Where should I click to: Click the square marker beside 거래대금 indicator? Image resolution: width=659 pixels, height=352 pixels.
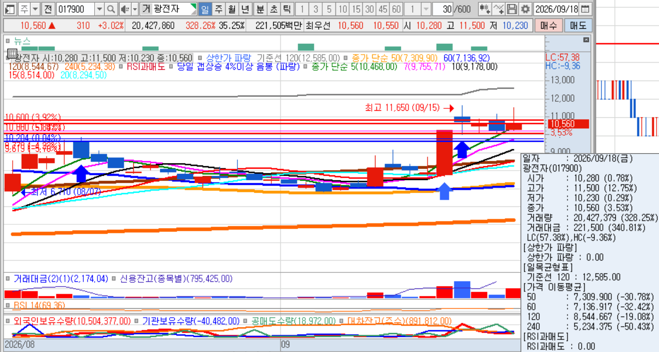tap(8, 279)
